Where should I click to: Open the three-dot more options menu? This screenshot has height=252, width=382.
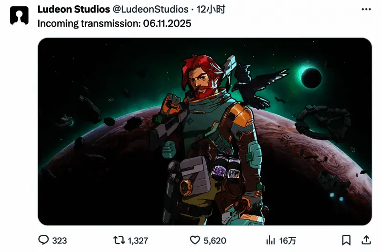pos(366,10)
